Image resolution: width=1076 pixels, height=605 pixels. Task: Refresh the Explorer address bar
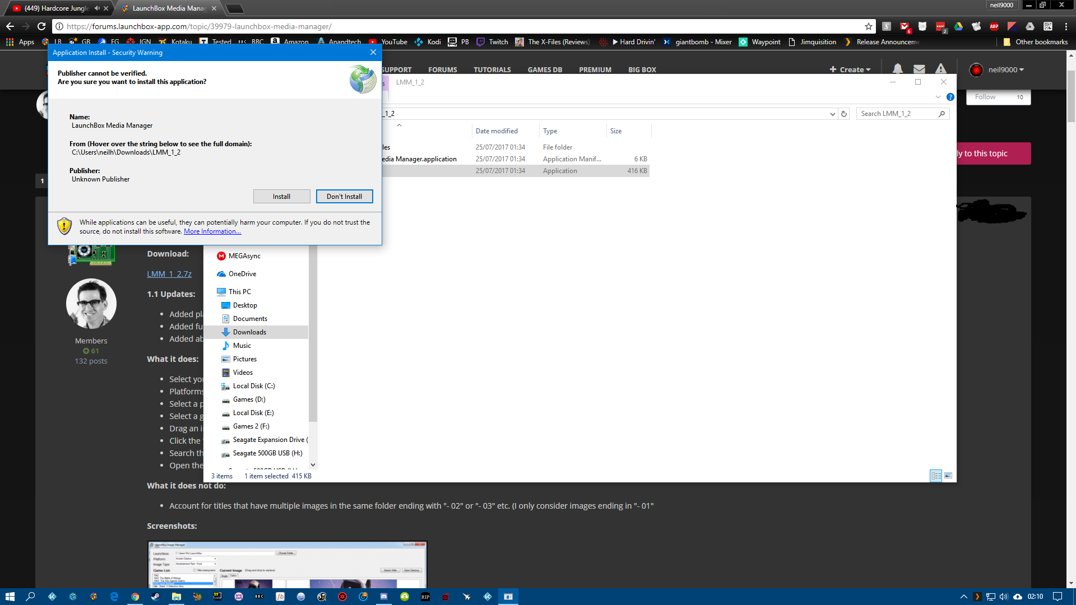coord(844,114)
